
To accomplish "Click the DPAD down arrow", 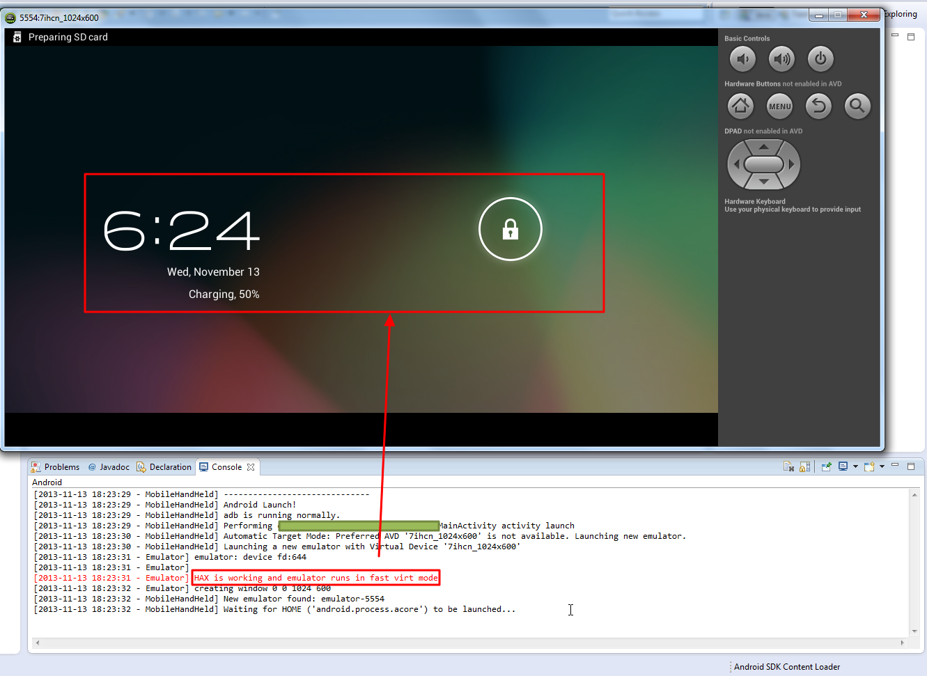I will 764,182.
